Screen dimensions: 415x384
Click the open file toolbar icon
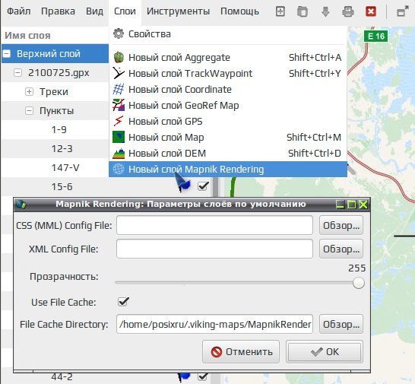point(303,11)
